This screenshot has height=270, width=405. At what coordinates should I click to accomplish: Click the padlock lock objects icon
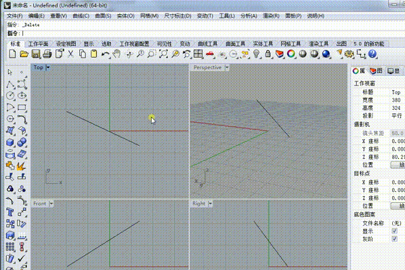pos(268,54)
